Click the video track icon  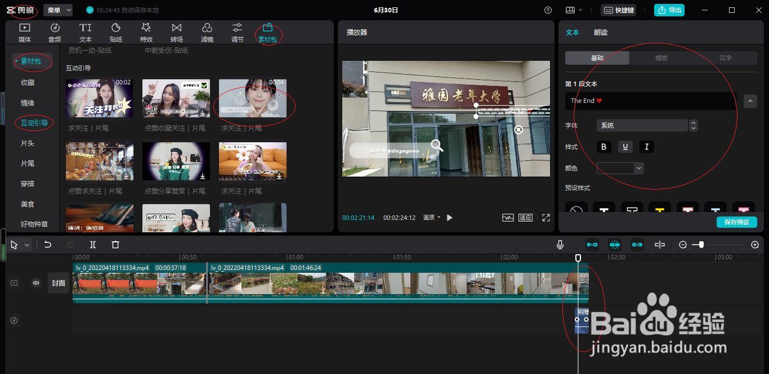(14, 283)
